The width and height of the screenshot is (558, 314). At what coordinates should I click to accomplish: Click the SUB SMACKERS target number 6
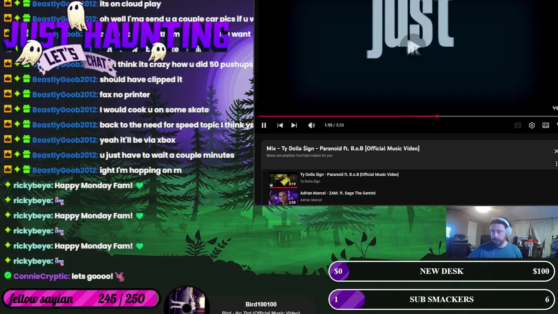[x=547, y=300]
